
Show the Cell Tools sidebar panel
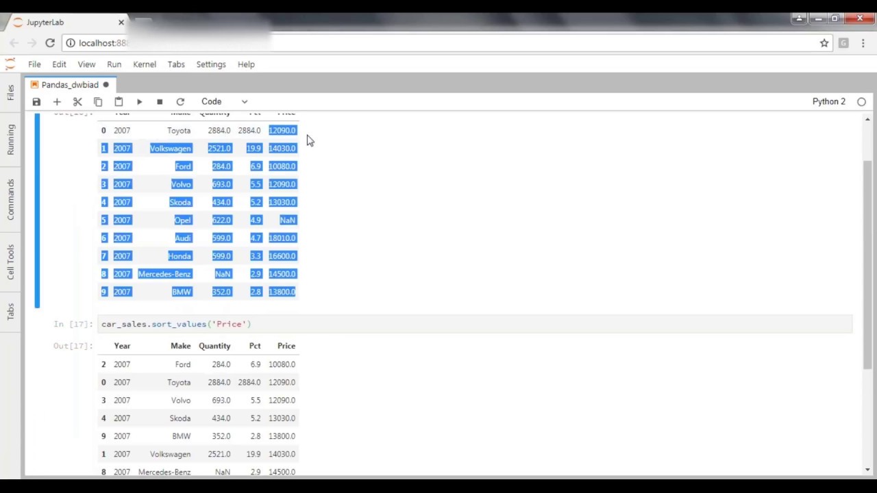pyautogui.click(x=10, y=262)
